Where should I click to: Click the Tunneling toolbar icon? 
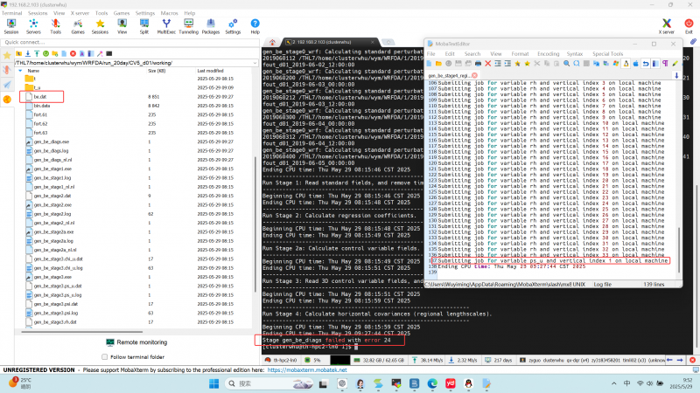click(x=187, y=25)
